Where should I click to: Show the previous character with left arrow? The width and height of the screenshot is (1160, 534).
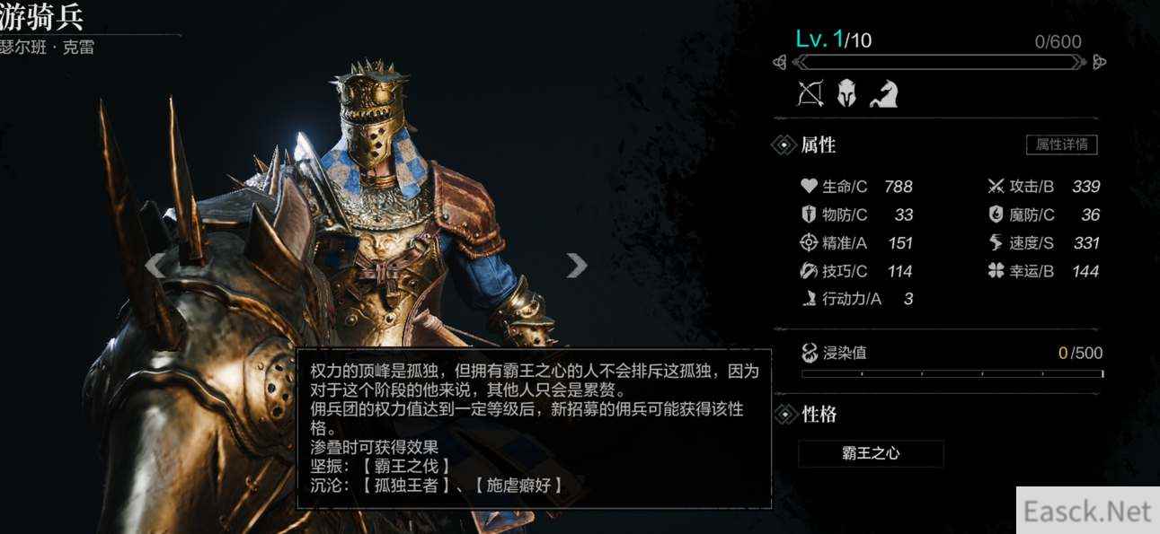tap(155, 265)
